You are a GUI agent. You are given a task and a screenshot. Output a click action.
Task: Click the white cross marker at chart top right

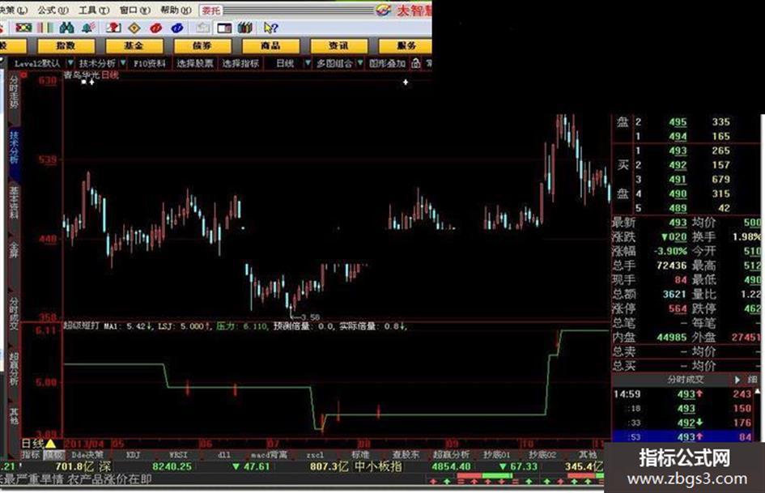coord(406,83)
